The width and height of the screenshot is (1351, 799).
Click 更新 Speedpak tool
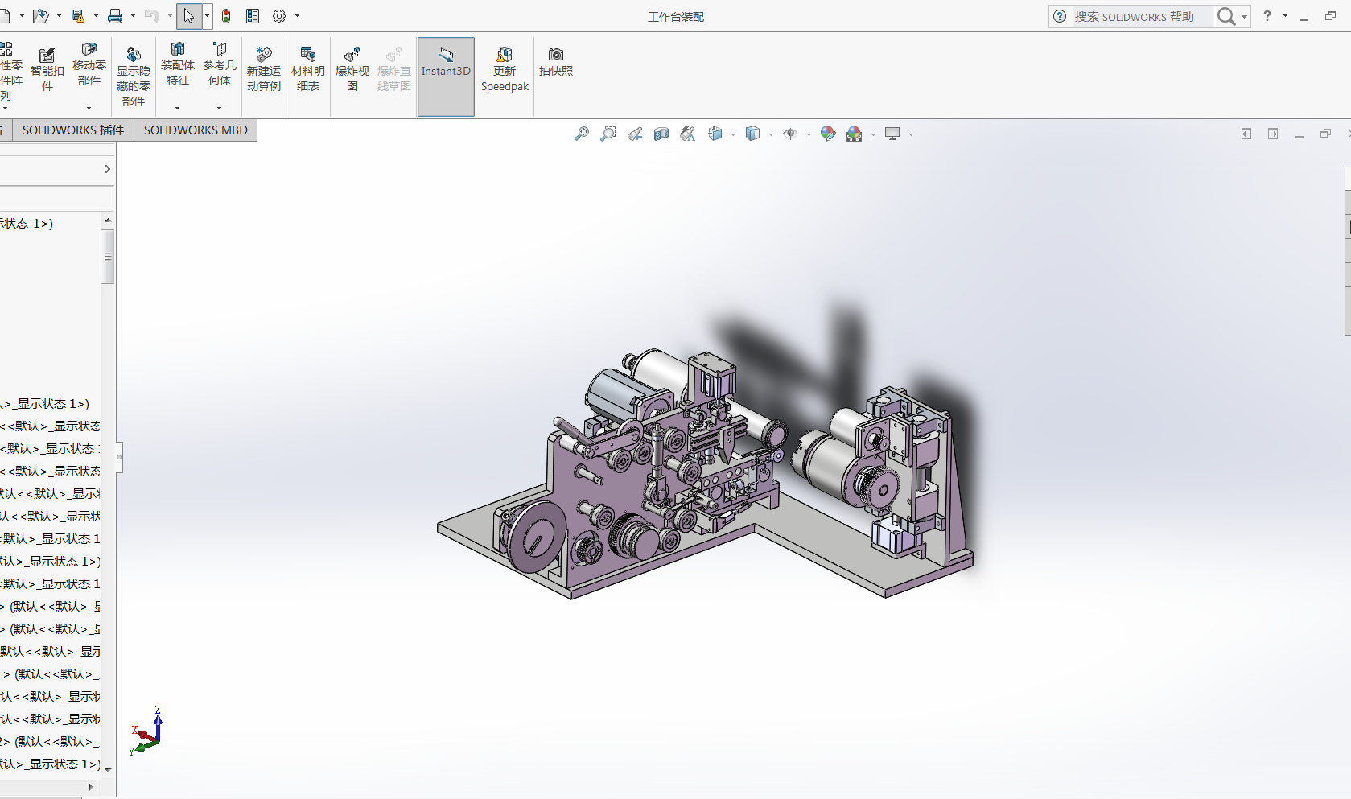coord(505,70)
